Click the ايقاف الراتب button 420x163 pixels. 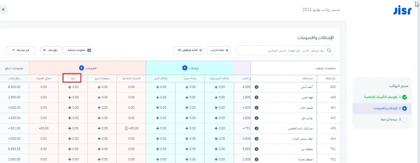(x=219, y=51)
